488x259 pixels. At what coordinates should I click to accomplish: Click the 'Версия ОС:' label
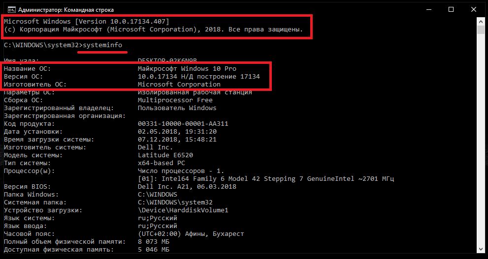[x=23, y=76]
